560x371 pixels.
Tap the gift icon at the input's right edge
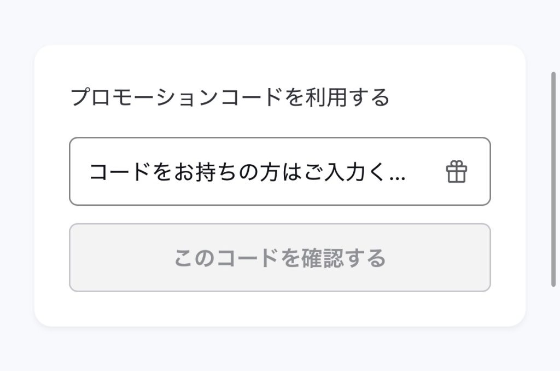[456, 172]
